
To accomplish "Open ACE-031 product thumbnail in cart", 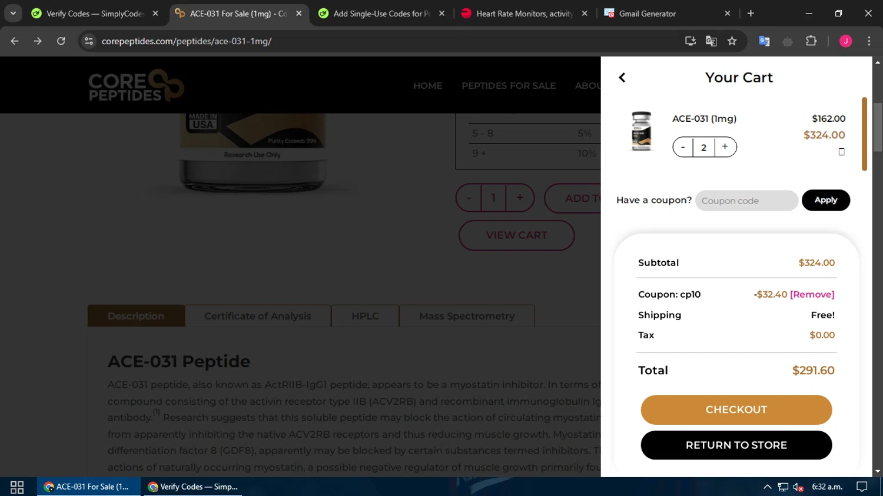I will [641, 131].
